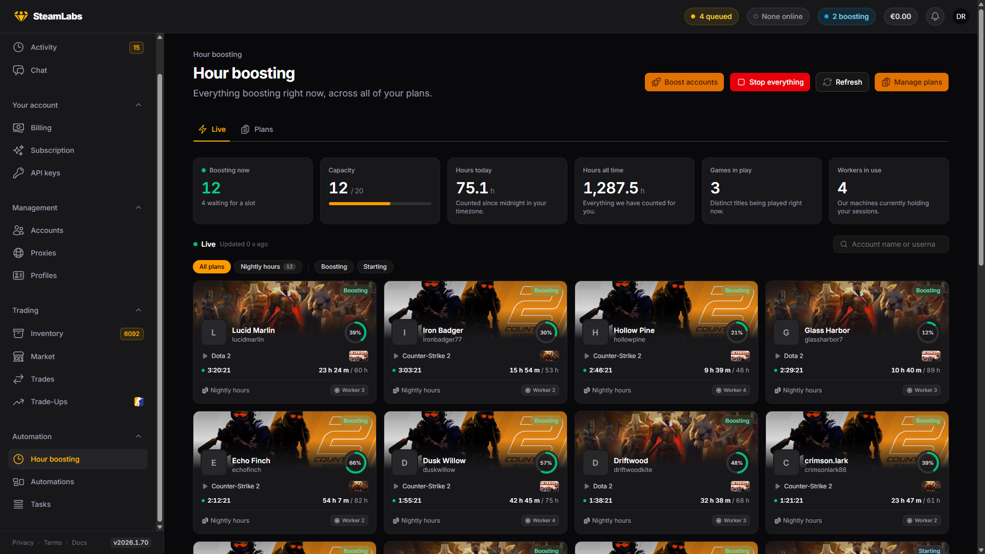Open Subscription settings
985x554 pixels.
(x=78, y=150)
